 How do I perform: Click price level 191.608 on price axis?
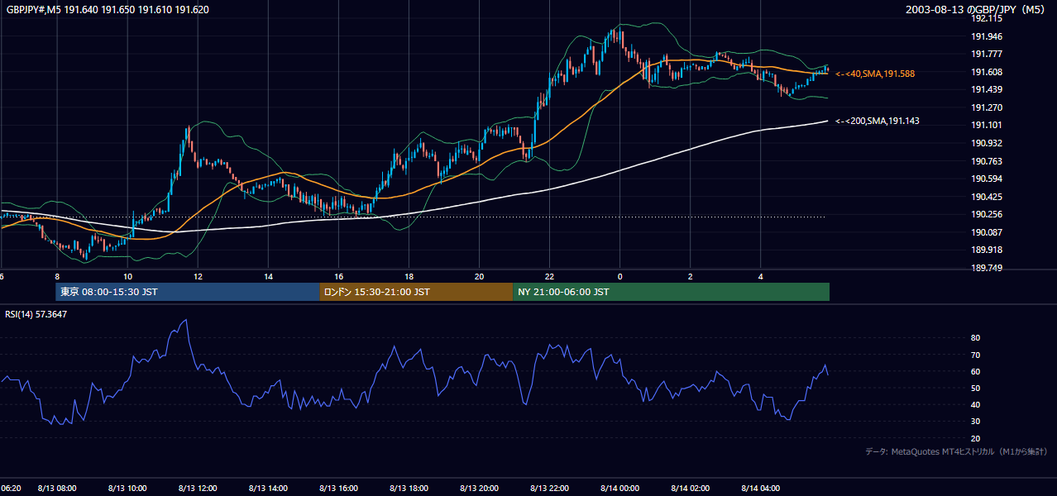coord(987,72)
